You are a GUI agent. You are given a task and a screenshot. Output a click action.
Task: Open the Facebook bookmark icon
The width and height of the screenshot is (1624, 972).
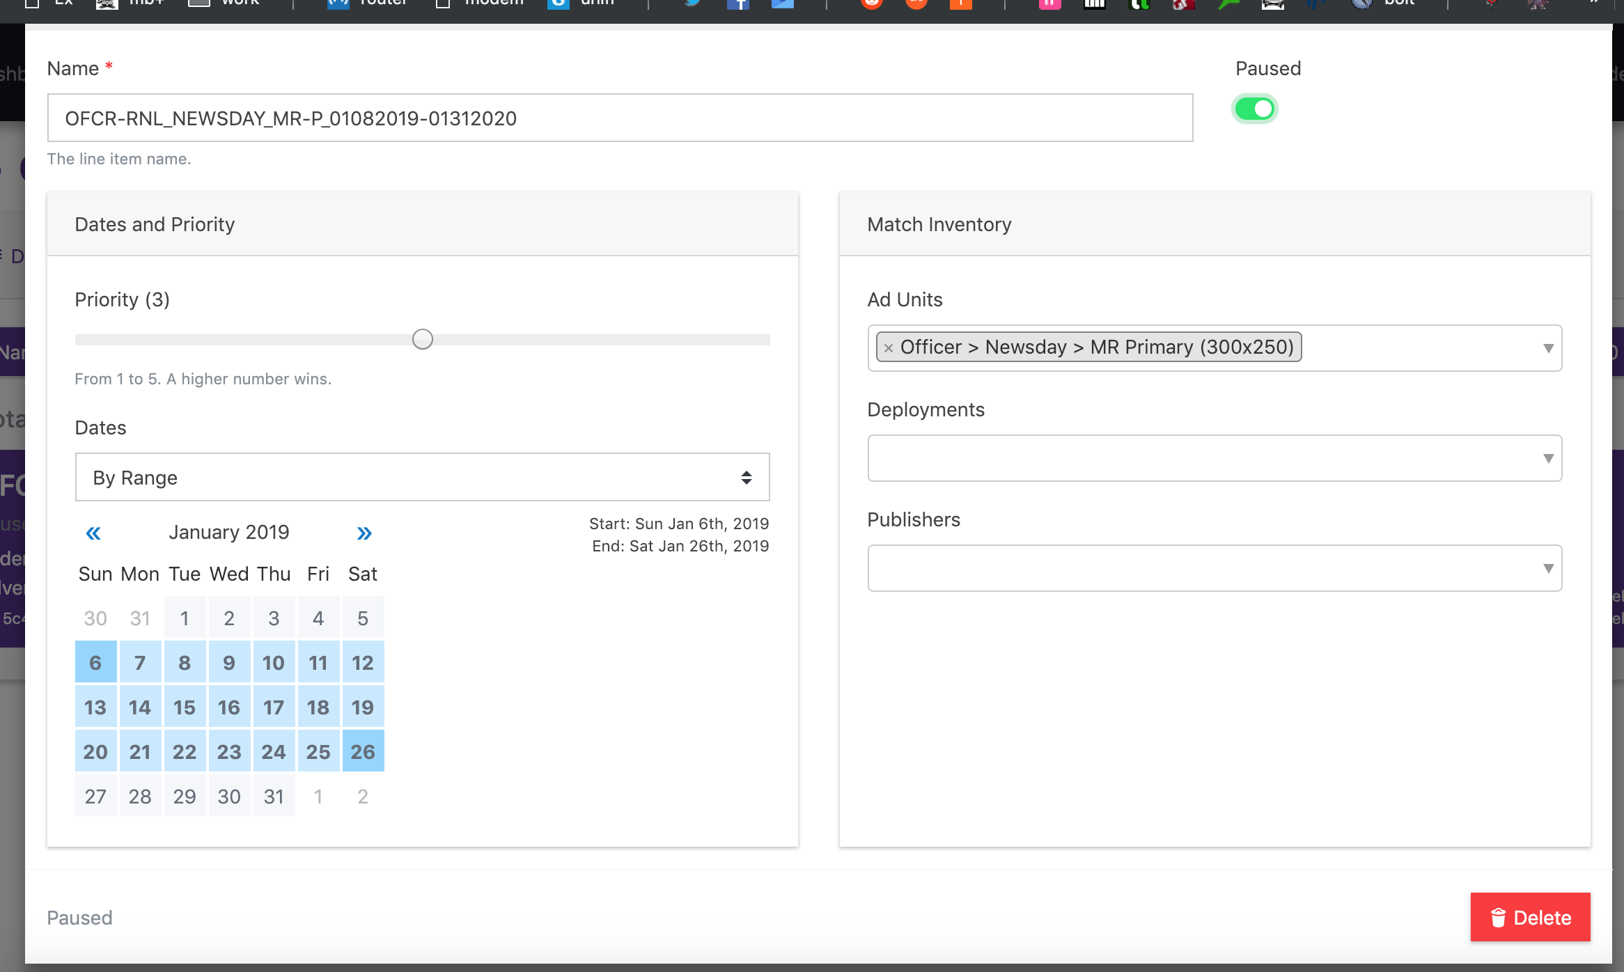[x=737, y=4]
